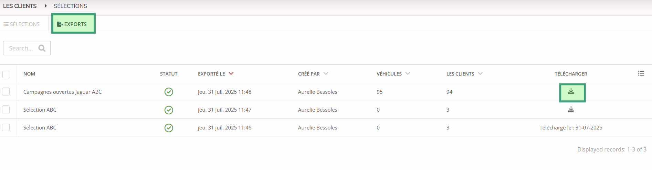The image size is (652, 170).
Task: Open the column list options icon
Action: click(641, 73)
